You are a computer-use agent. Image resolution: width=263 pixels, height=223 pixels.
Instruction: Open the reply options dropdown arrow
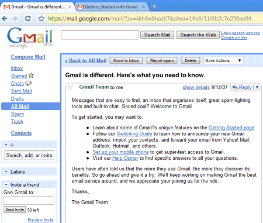click(257, 87)
